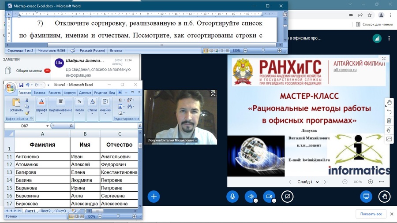Image resolution: width=397 pixels, height=223 pixels.
Task: Cut the selection with the Excel scissors icon
Action: [x=27, y=100]
